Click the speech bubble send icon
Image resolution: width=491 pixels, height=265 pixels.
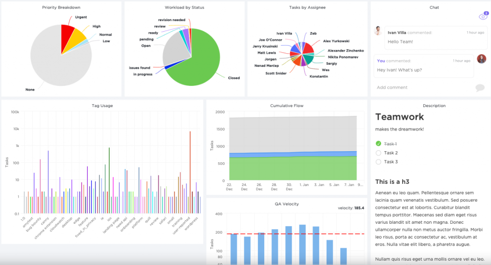click(x=479, y=87)
